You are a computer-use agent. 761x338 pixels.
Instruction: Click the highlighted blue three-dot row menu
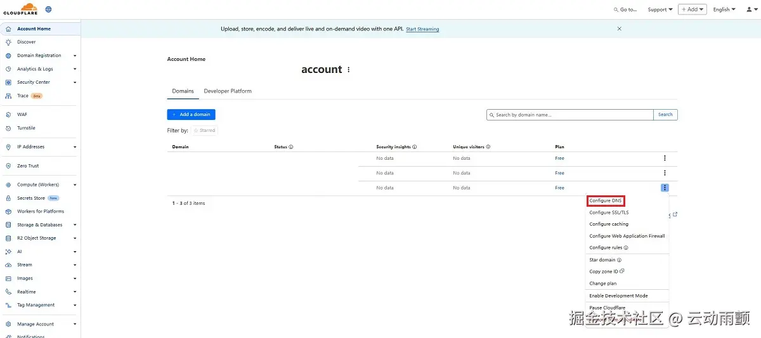(x=665, y=188)
